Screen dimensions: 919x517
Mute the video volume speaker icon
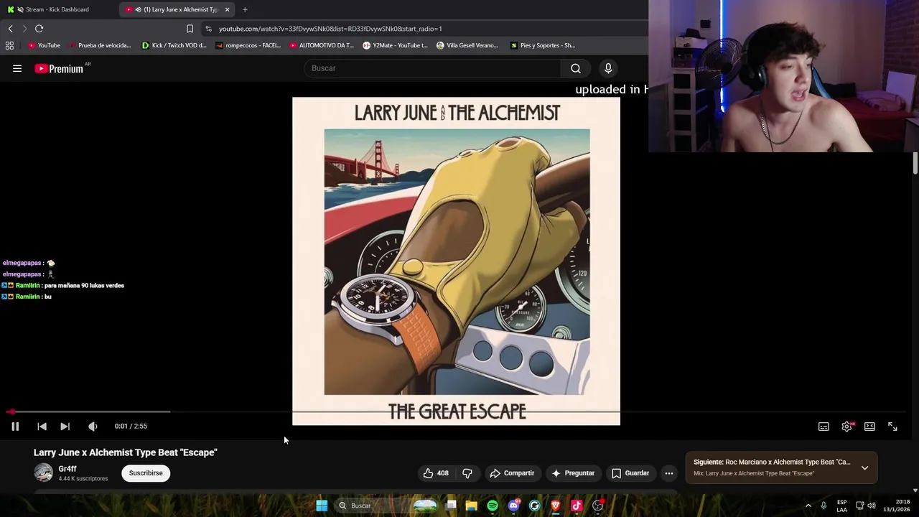click(93, 427)
